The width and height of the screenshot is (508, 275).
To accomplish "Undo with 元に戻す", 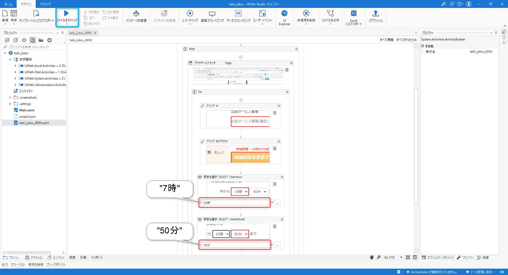I will point(111,12).
